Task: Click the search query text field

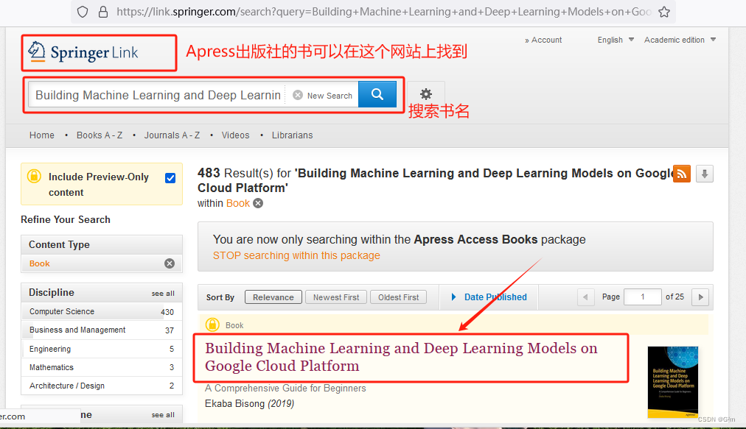Action: click(158, 95)
